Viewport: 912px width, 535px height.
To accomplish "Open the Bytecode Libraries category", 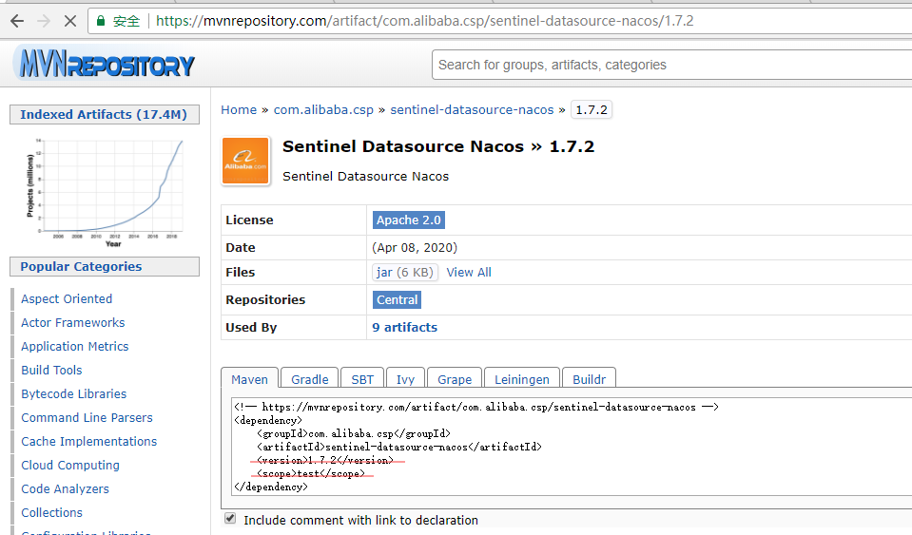I will 74,393.
